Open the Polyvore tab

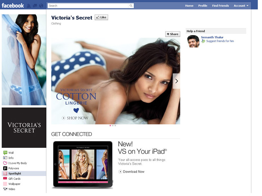click(14, 168)
